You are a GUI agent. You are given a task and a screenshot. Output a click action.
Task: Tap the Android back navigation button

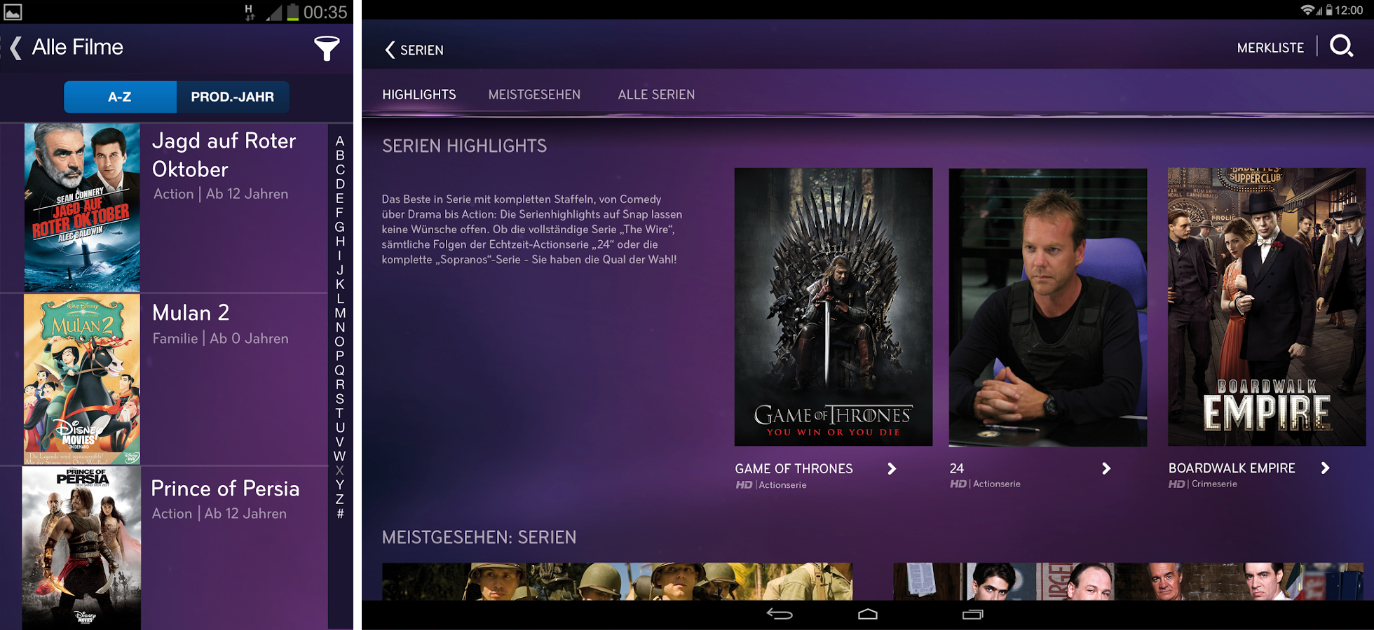780,614
